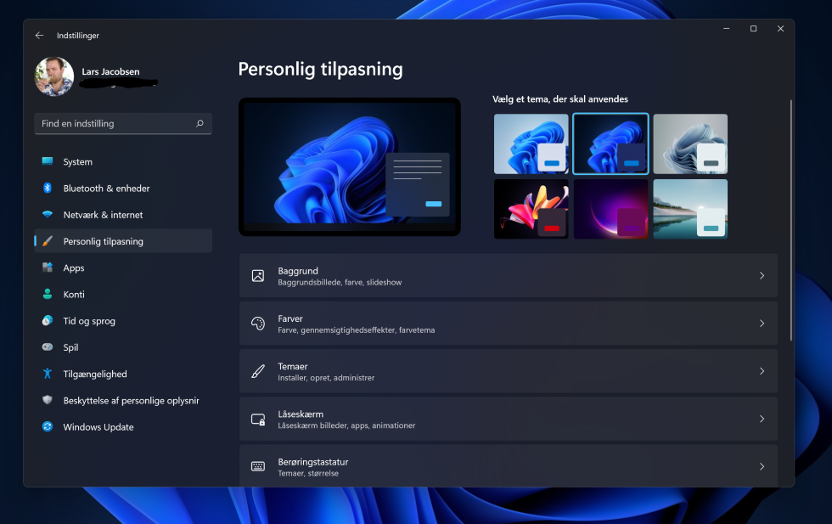
Task: Open the Berøringstastatur settings row
Action: 509,466
